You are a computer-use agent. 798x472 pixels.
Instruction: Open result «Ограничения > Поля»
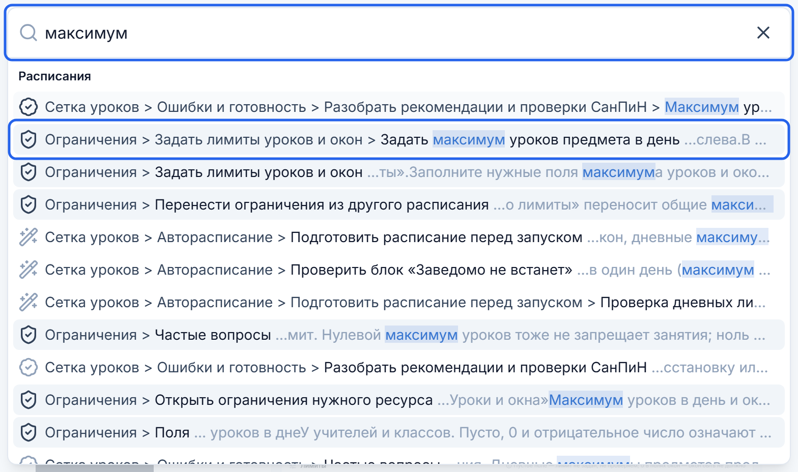[399, 432]
